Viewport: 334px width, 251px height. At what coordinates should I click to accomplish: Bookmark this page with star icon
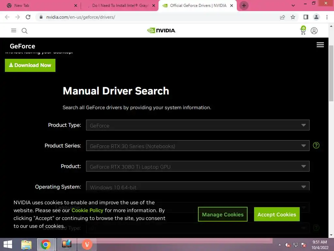(293, 17)
